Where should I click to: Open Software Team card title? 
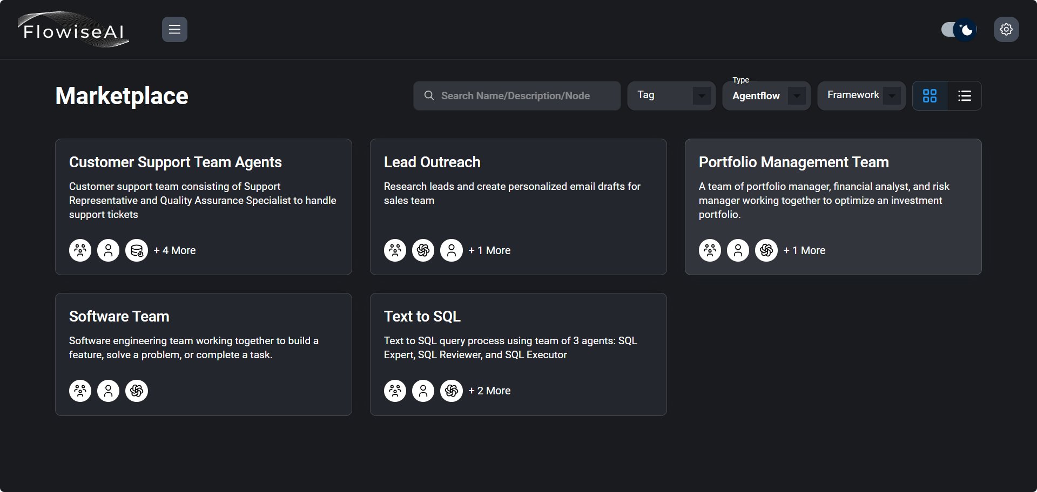point(119,317)
